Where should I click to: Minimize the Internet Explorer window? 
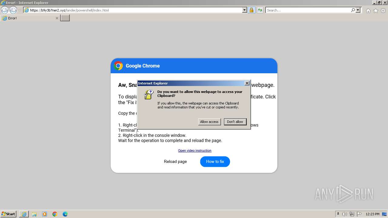coord(375,2)
